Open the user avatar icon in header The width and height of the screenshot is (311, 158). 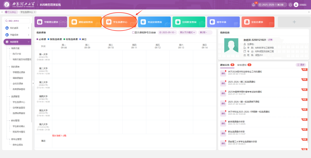click(296, 5)
